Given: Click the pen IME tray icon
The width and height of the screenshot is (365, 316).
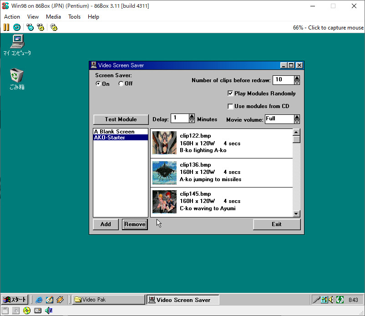Looking at the screenshot, I should point(317,300).
